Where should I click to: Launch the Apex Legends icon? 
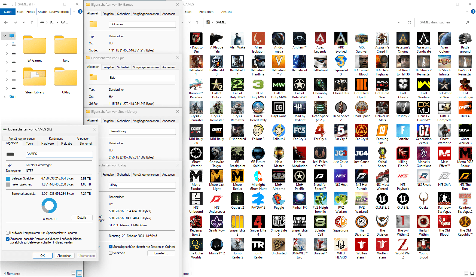[320, 43]
